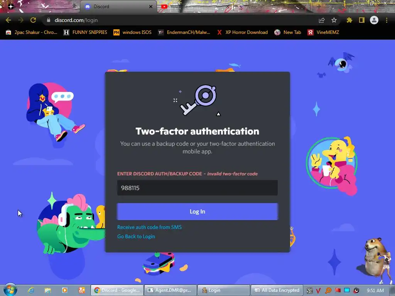Switch to Agent.DMR@pr... taskbar window
The width and height of the screenshot is (395, 296).
(170, 290)
